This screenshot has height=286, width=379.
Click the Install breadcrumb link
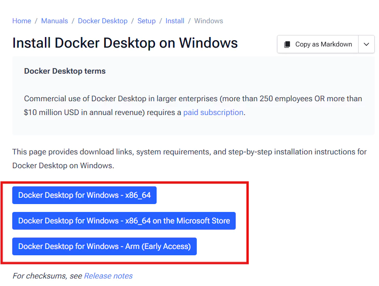point(175,21)
